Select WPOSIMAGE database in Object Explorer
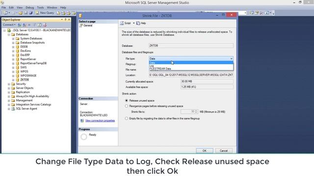 coord(28,76)
